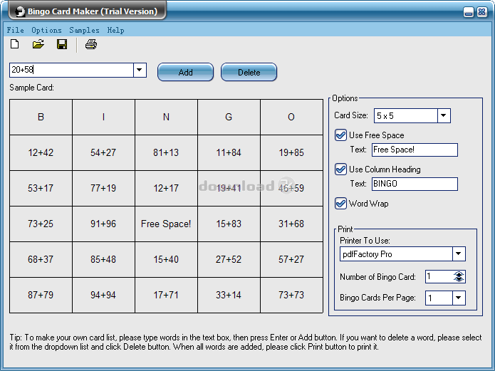Click the Bingo Card Maker title icon

(x=18, y=11)
